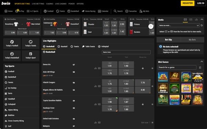207x129 pixels.
Task: Select Baseball tab in Live Highlights
Action: tap(62, 46)
